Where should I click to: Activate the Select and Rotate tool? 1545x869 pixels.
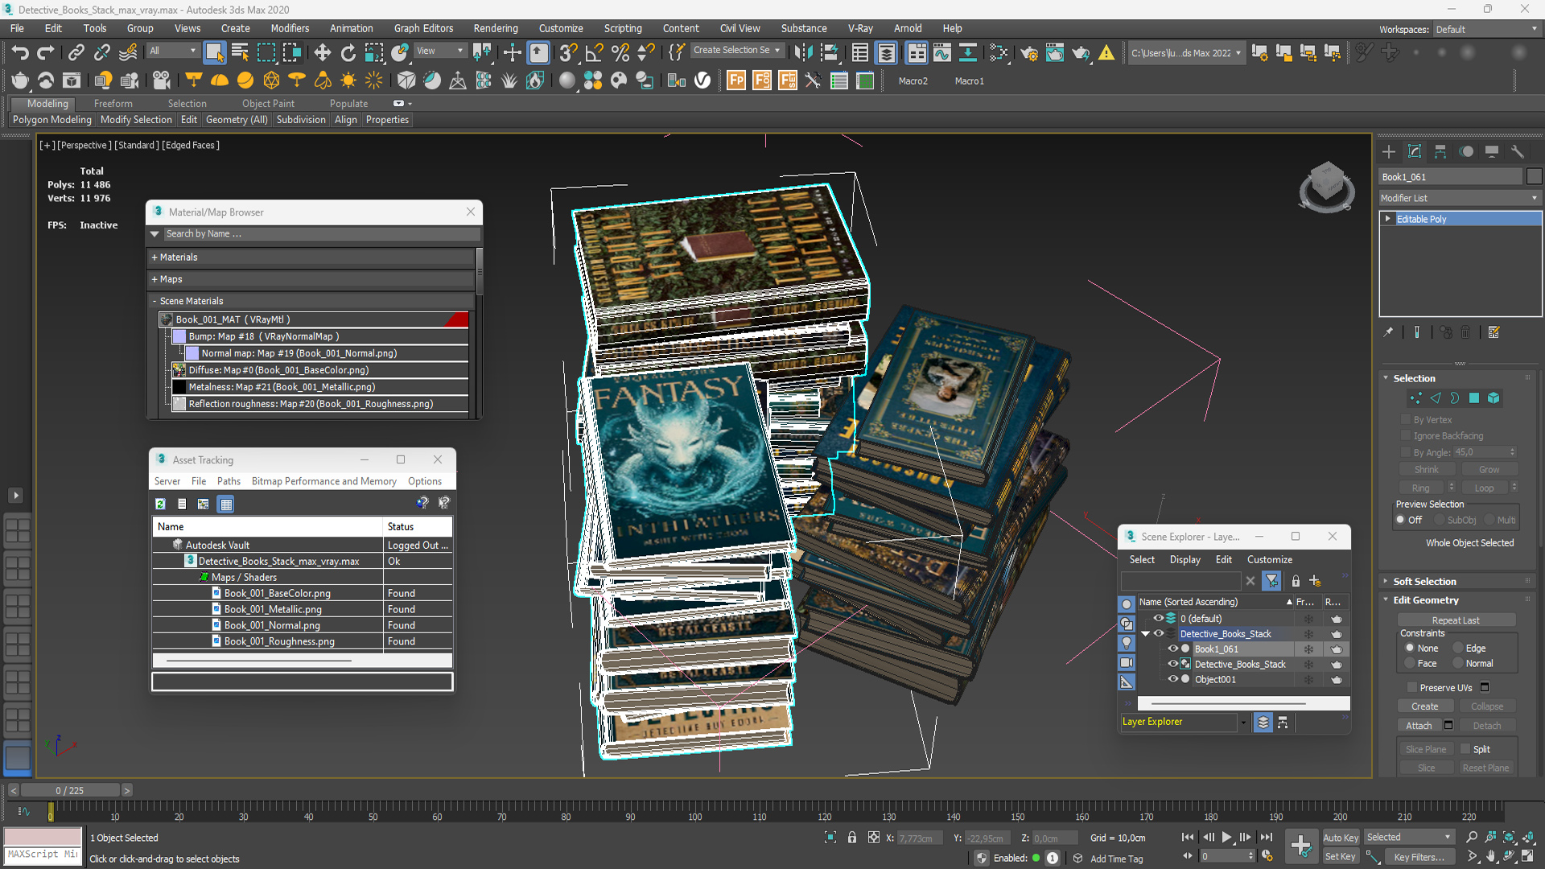(348, 53)
